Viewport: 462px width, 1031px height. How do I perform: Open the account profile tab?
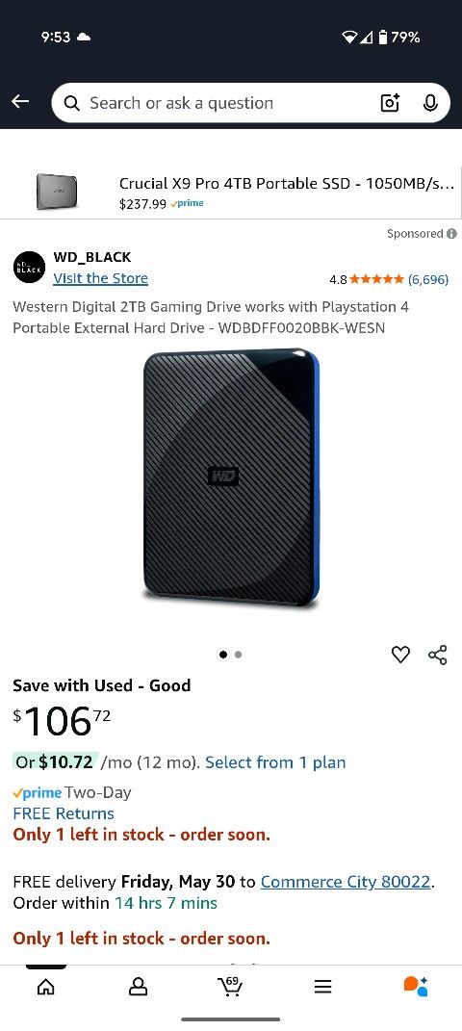pos(138,987)
